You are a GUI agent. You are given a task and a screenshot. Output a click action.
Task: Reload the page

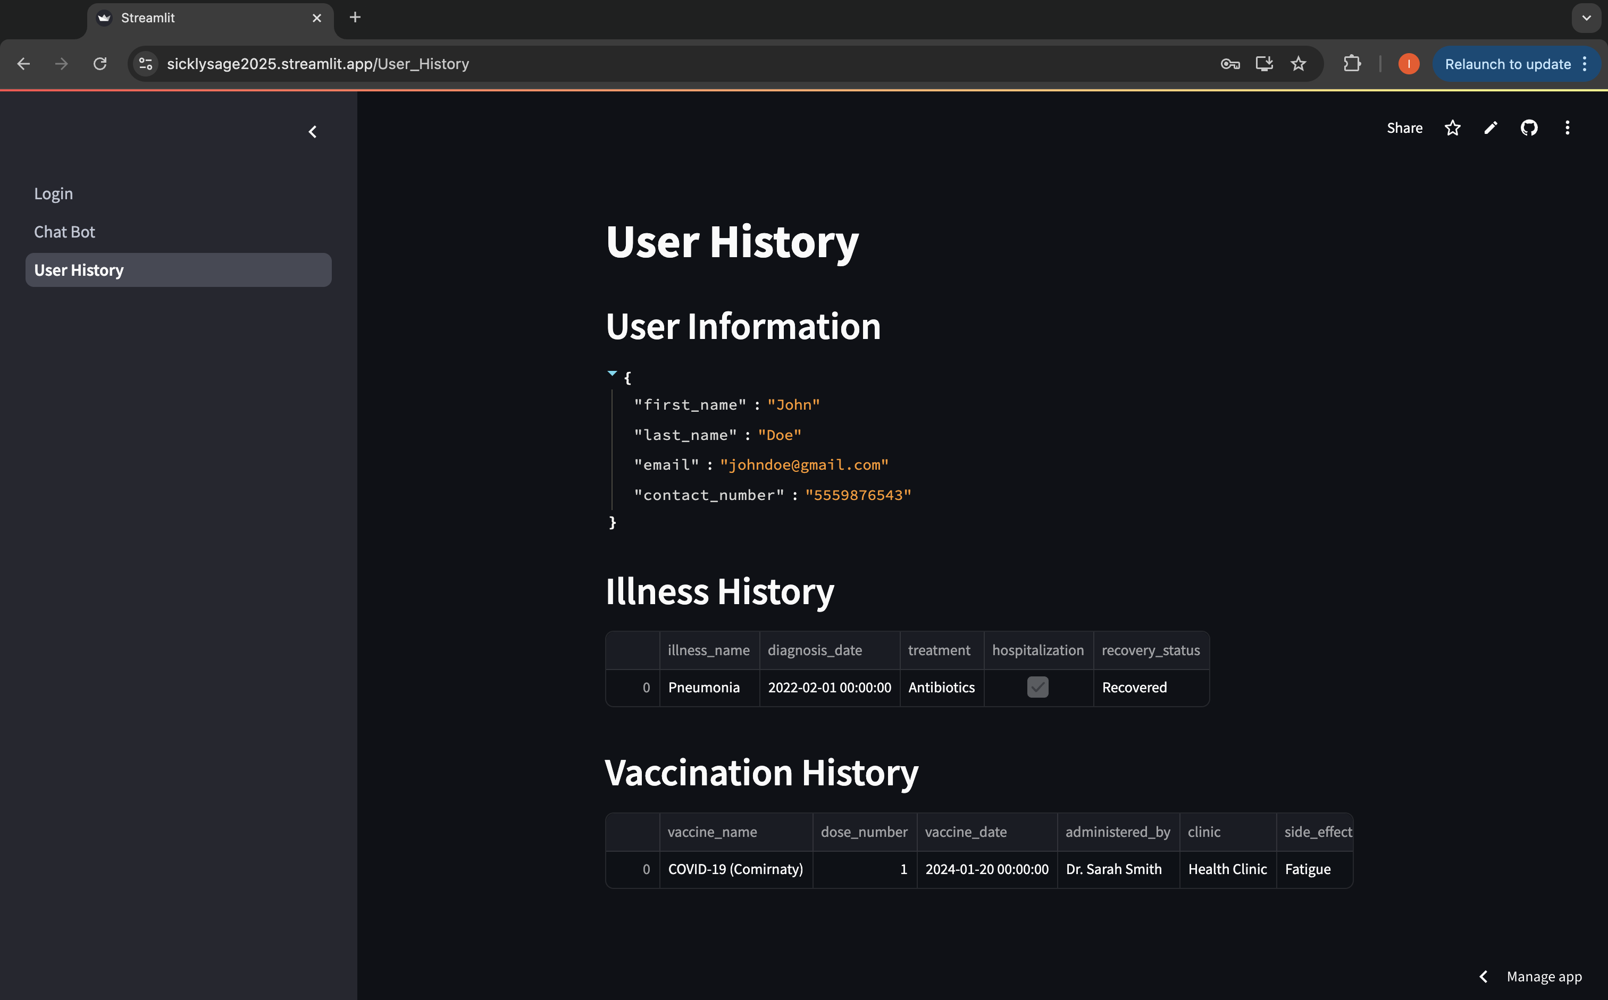coord(100,64)
